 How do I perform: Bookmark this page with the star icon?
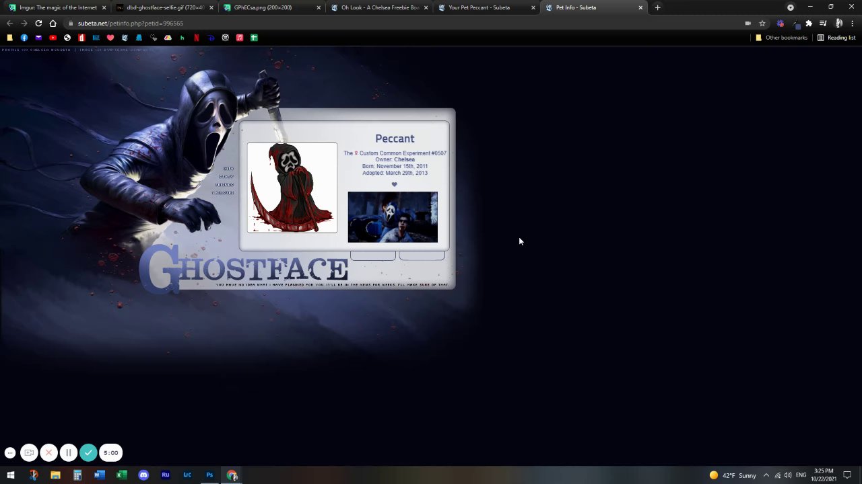[762, 23]
